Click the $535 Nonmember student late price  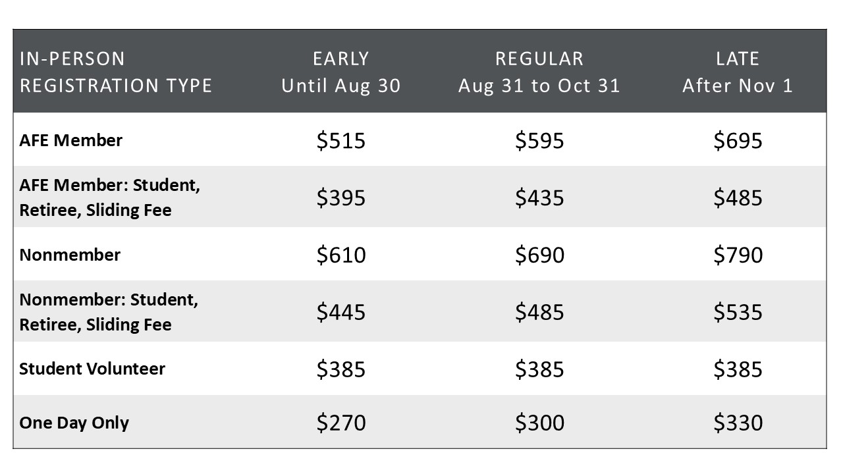[x=738, y=311]
